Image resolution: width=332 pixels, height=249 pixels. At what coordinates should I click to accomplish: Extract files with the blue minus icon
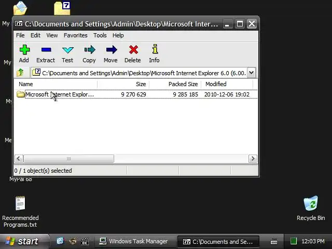tap(46, 50)
